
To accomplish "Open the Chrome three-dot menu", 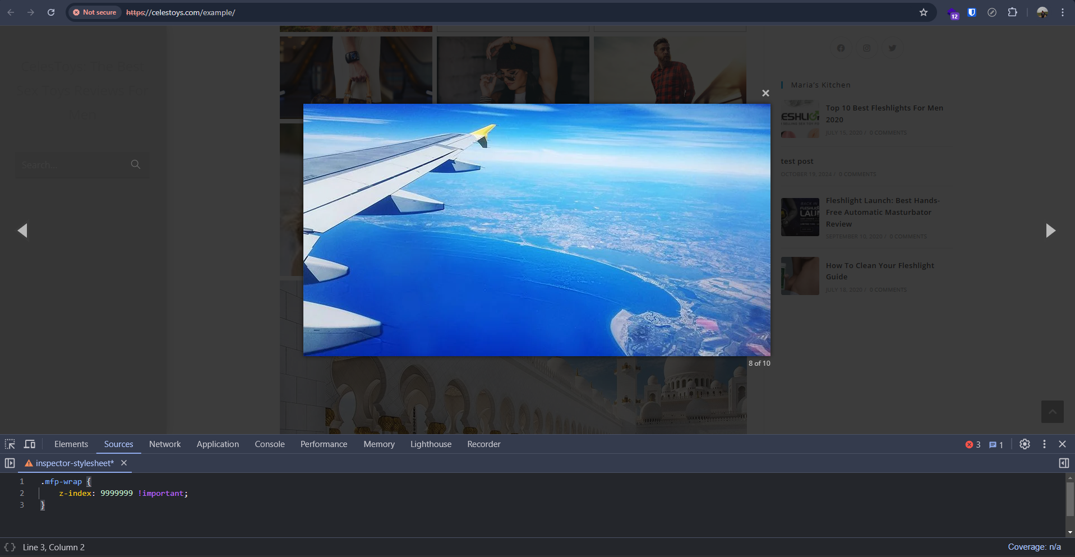I will coord(1063,12).
